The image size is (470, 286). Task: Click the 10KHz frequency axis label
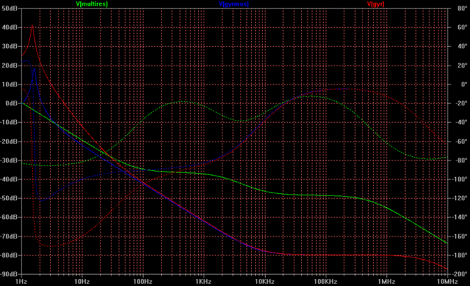(x=265, y=281)
